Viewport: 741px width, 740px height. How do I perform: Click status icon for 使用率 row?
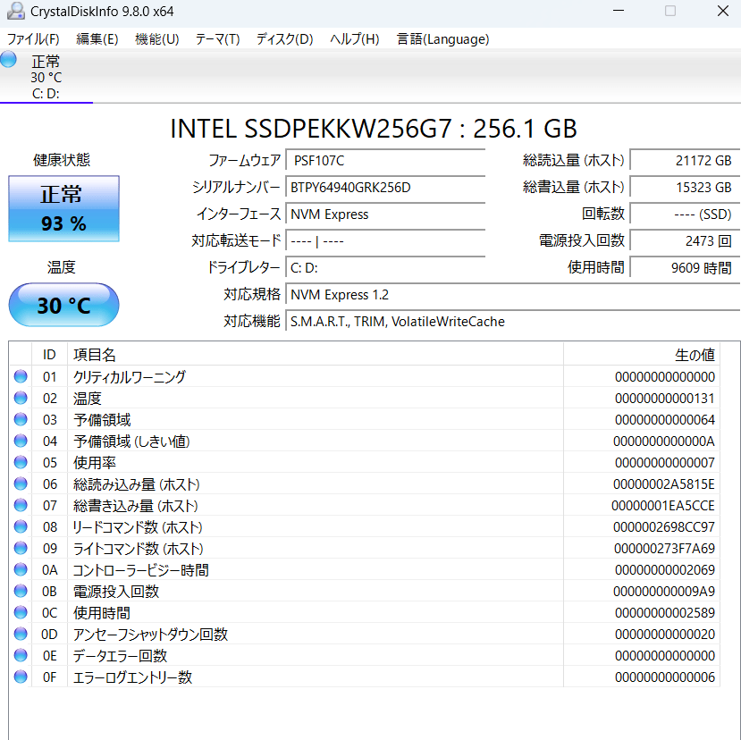pos(21,463)
